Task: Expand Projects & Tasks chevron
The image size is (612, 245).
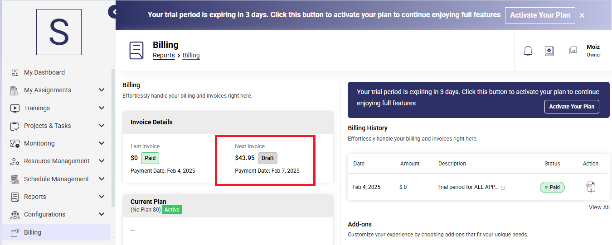Action: click(x=102, y=126)
